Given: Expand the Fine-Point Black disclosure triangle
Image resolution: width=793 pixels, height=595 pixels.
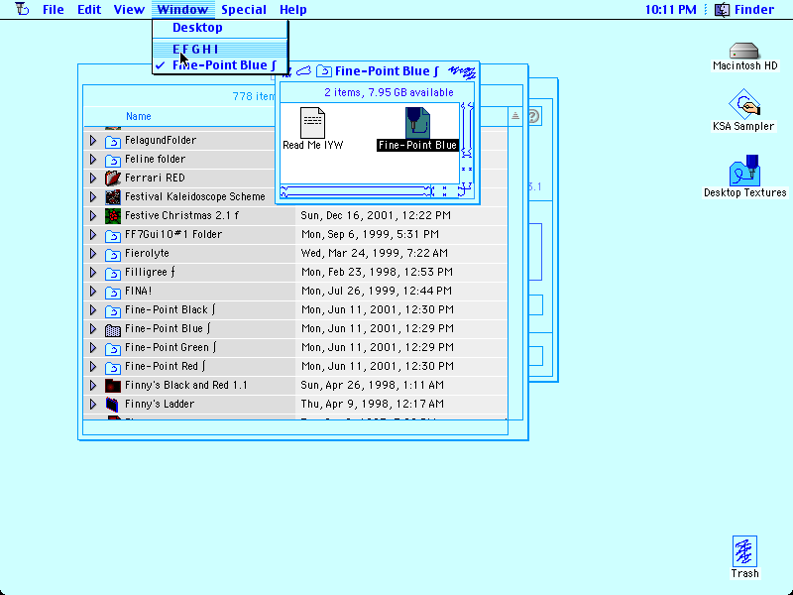Looking at the screenshot, I should click(x=93, y=309).
